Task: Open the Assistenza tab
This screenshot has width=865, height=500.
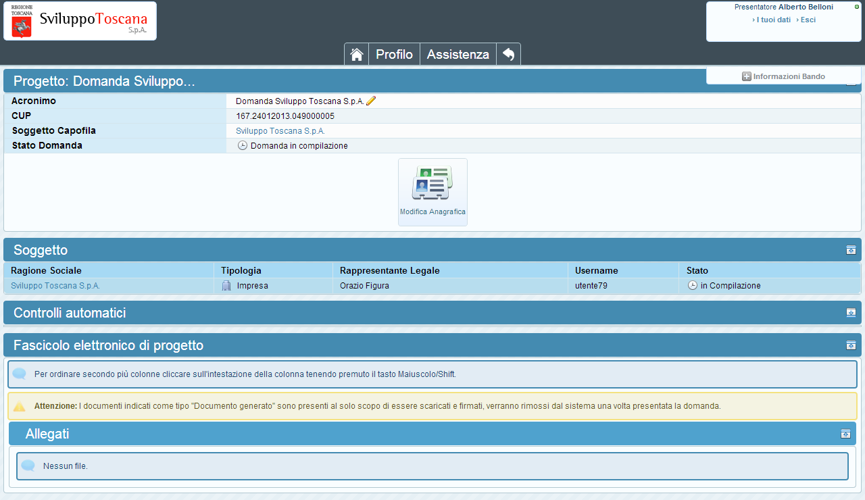Action: coord(458,55)
